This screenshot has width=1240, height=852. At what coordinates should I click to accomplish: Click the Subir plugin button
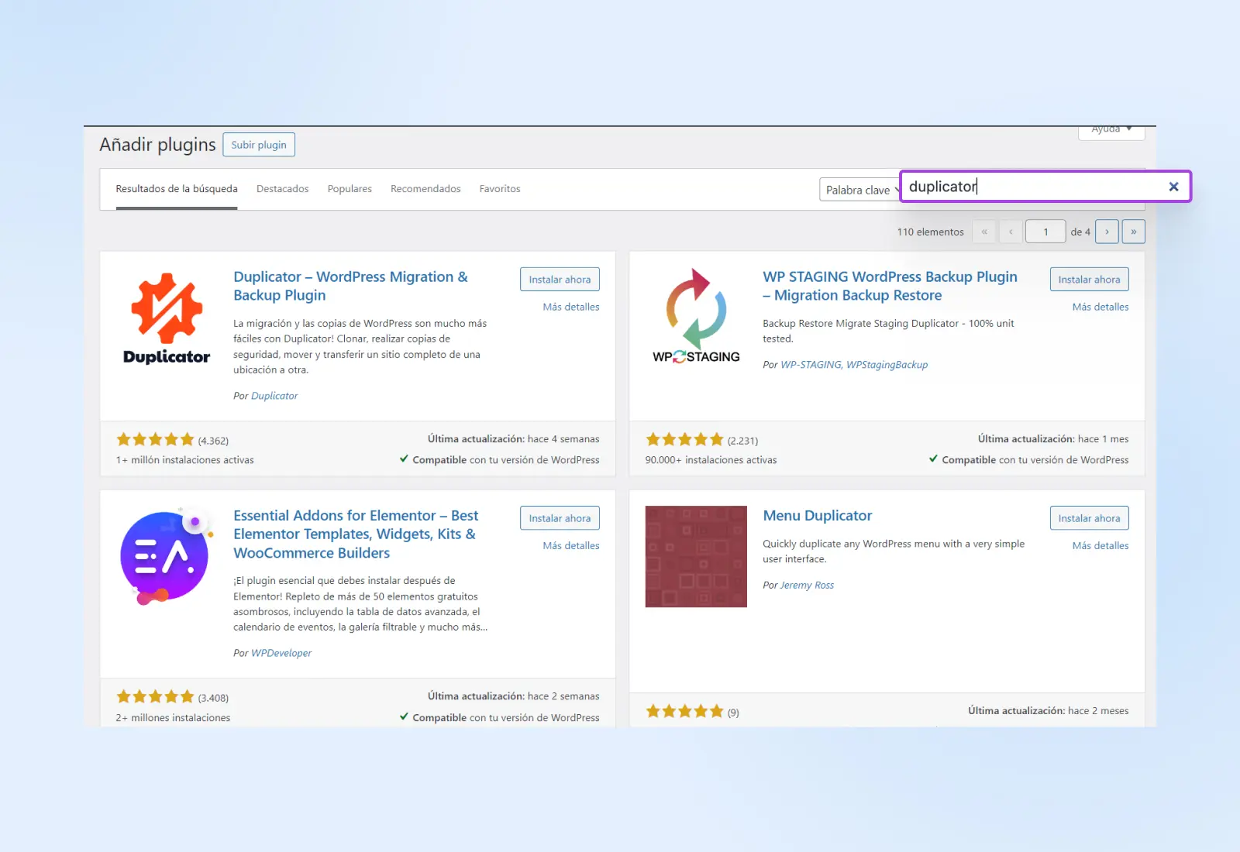[x=259, y=145]
